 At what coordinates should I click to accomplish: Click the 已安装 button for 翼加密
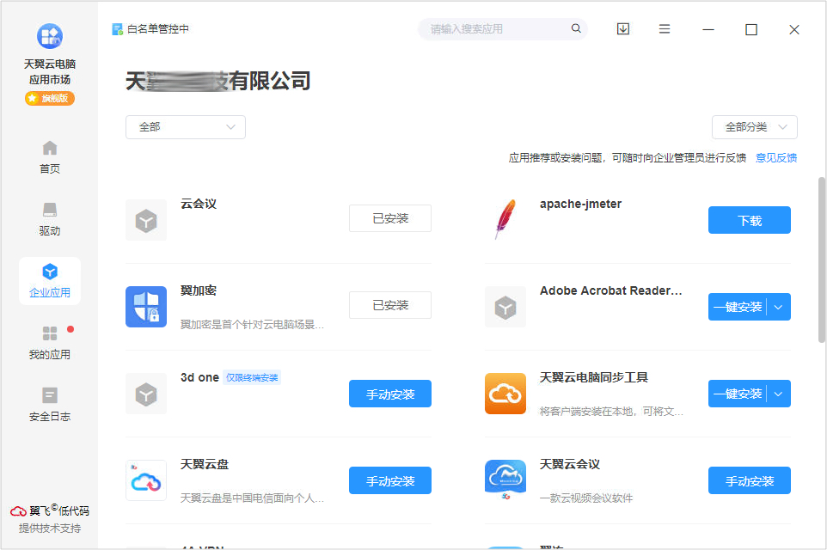[390, 305]
